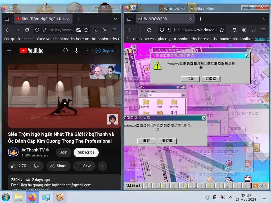
Task: Open Firefox account icon in WINDOWS93 window
Action: click(x=244, y=30)
